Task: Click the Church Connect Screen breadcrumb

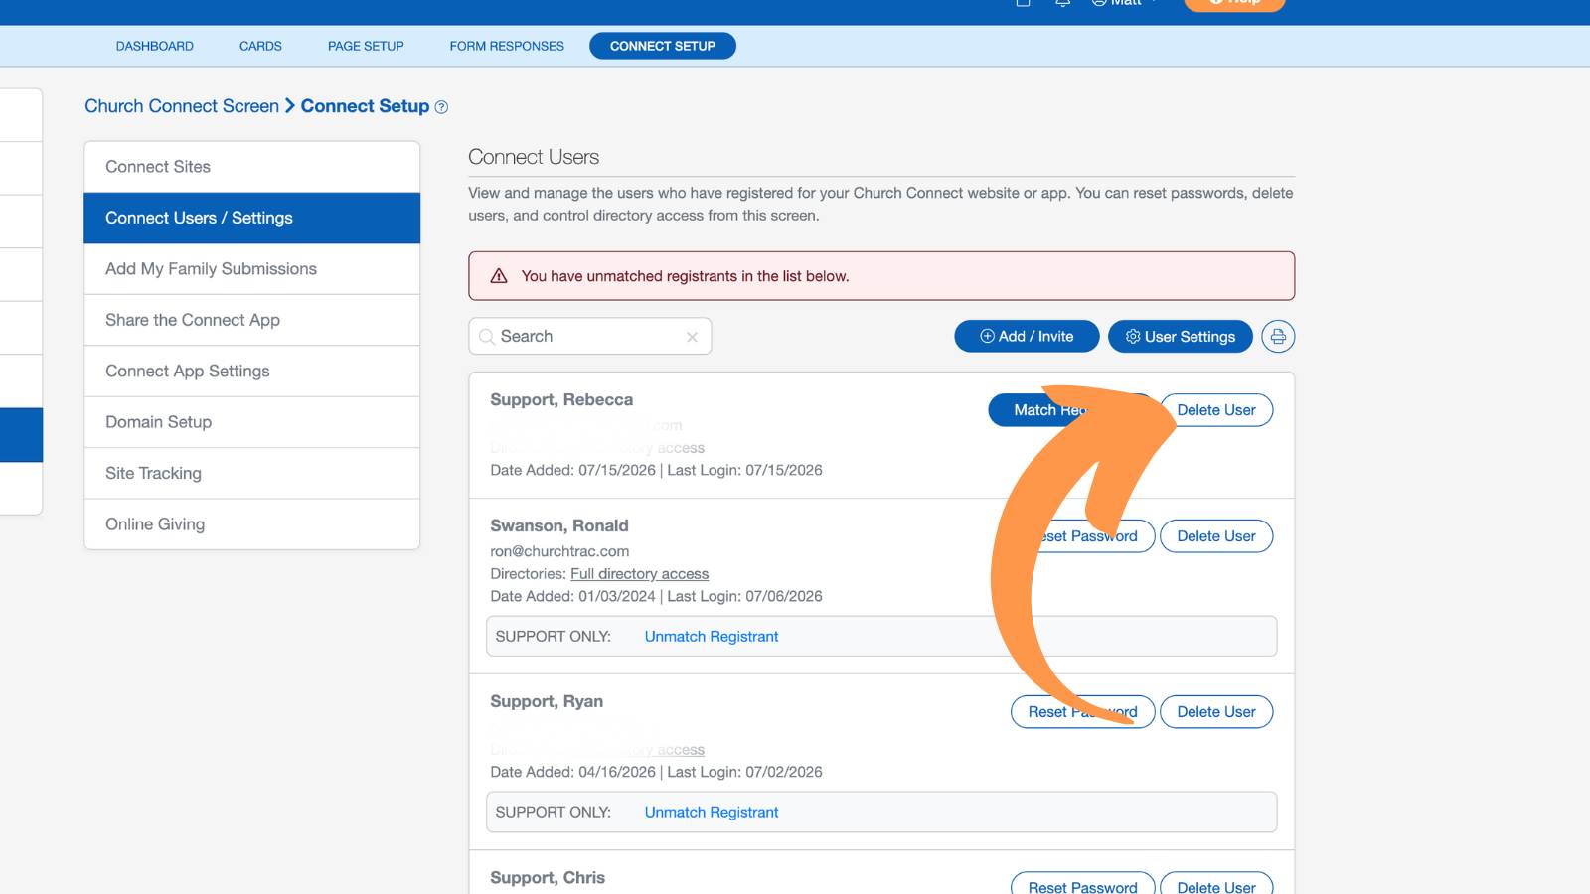Action: click(x=182, y=106)
